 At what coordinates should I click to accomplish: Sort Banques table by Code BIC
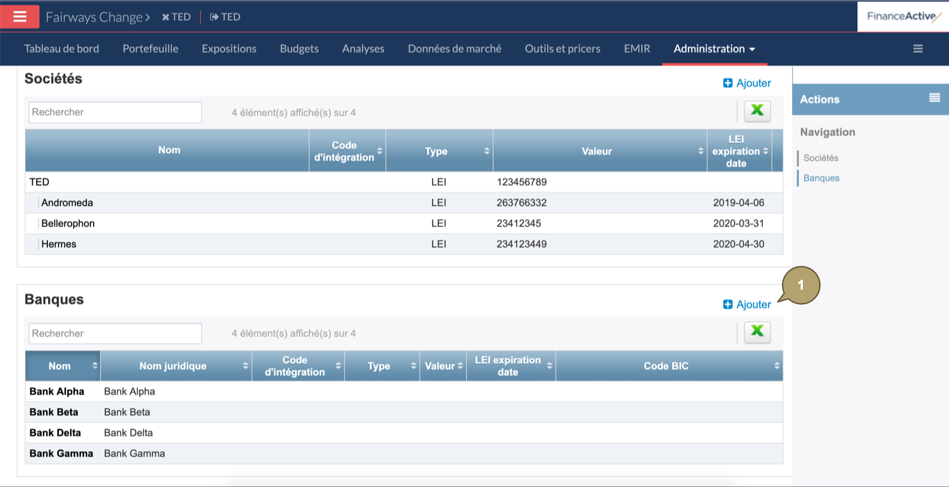pos(669,366)
